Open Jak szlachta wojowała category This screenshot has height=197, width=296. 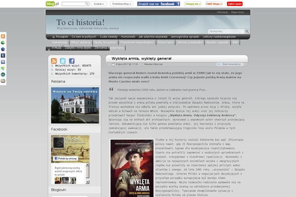pyautogui.click(x=153, y=37)
